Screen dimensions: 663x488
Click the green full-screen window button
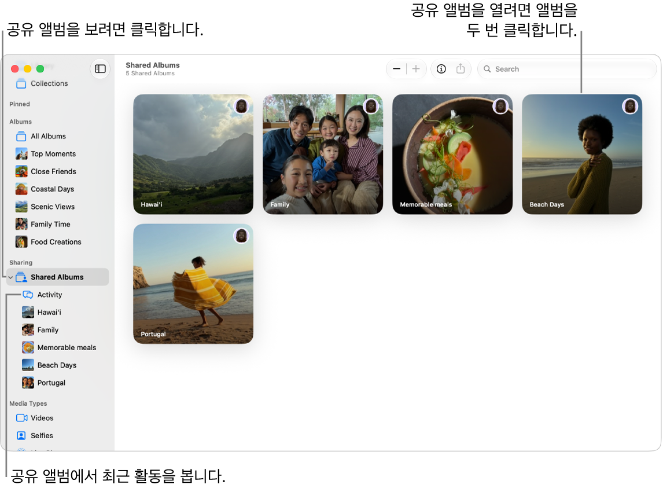40,68
